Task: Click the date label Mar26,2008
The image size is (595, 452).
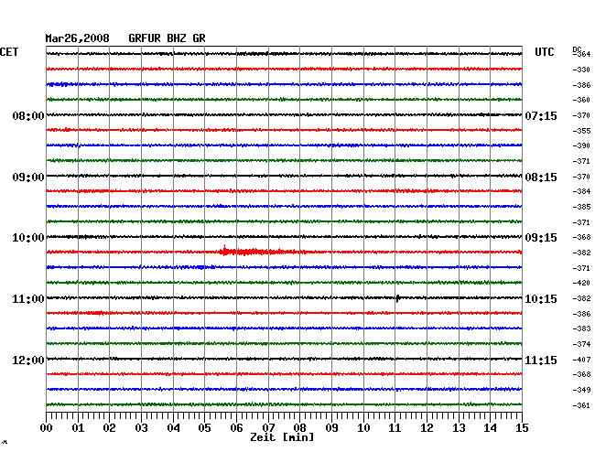Action: tap(78, 38)
